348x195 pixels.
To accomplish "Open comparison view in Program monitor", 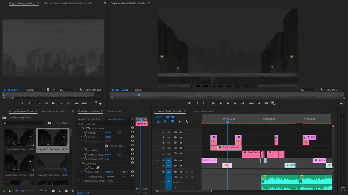I will [273, 103].
